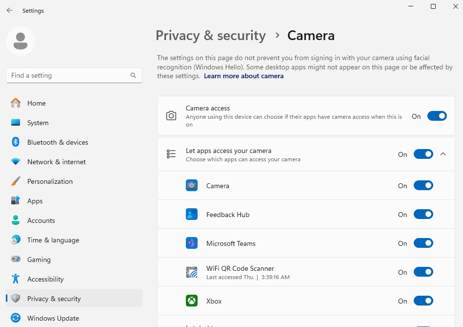Screen dimensions: 463x327
Task: Click inside Find a setting field
Action: (x=74, y=75)
